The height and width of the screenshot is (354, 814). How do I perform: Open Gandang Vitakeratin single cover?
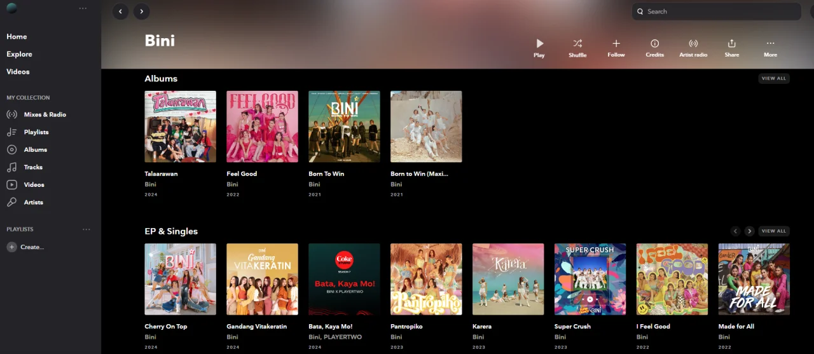(263, 279)
